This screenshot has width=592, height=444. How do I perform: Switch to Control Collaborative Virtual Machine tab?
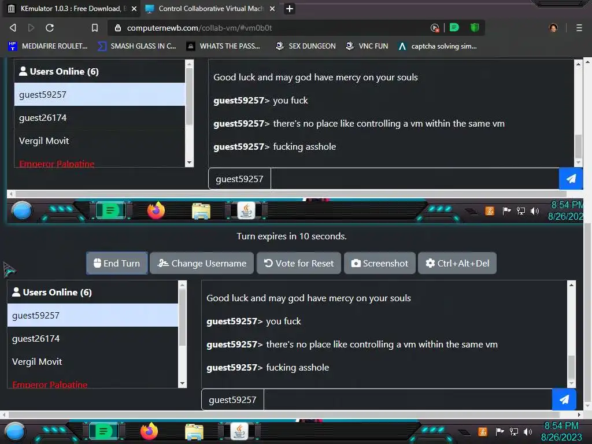coord(210,9)
